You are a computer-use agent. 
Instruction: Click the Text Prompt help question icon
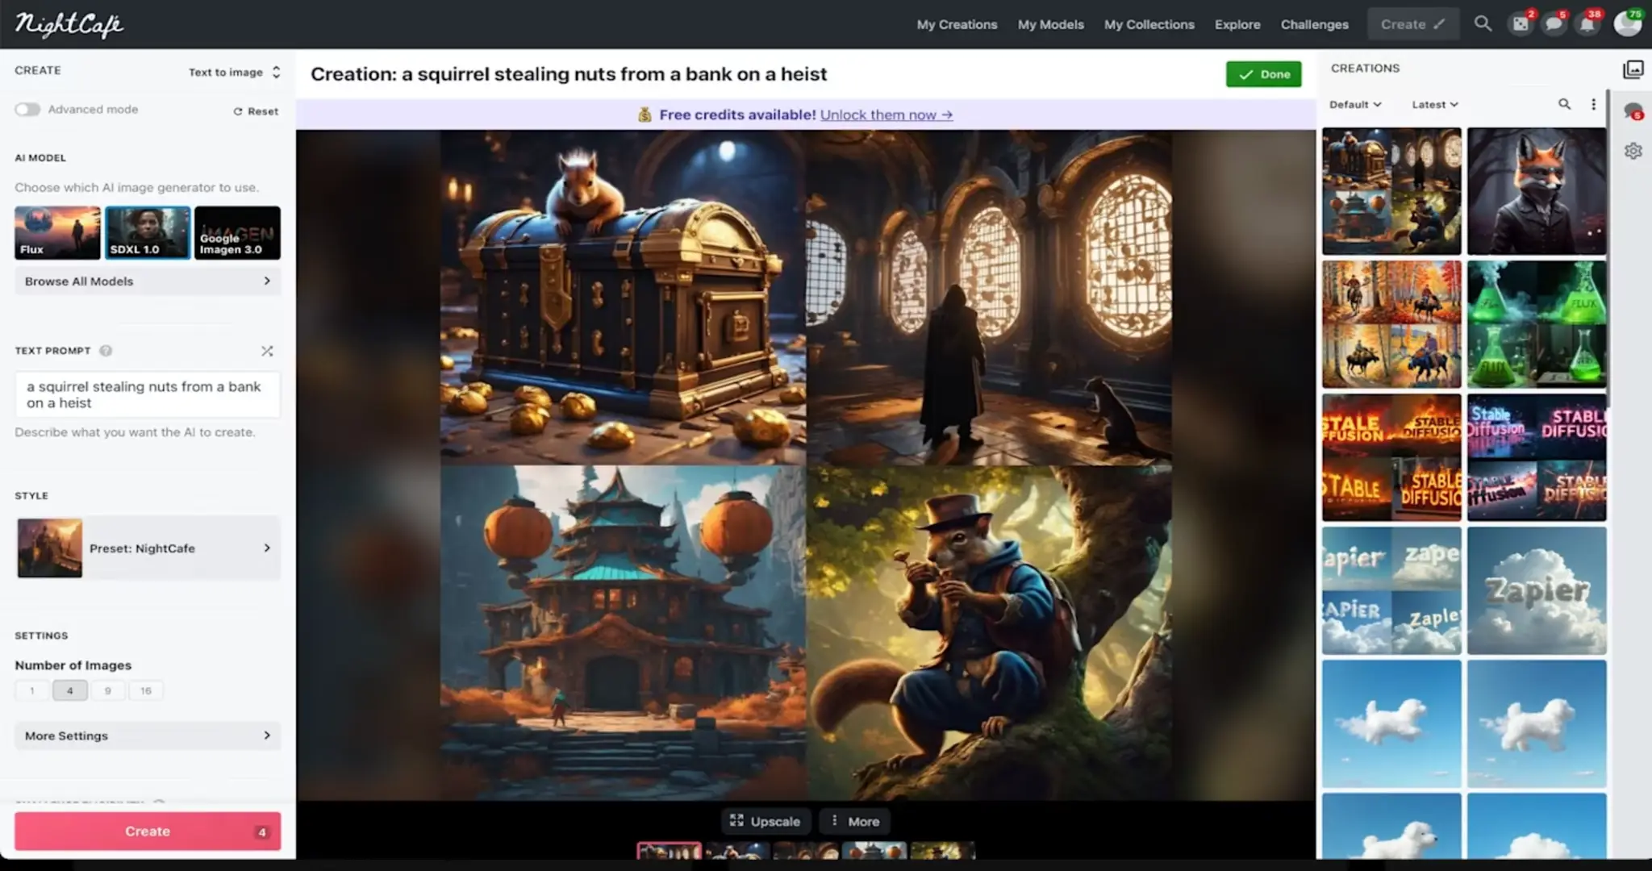pyautogui.click(x=106, y=351)
